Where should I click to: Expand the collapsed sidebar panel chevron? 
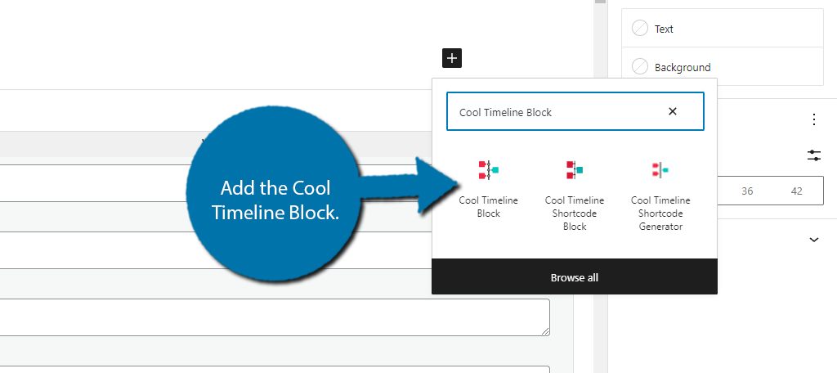click(x=813, y=240)
